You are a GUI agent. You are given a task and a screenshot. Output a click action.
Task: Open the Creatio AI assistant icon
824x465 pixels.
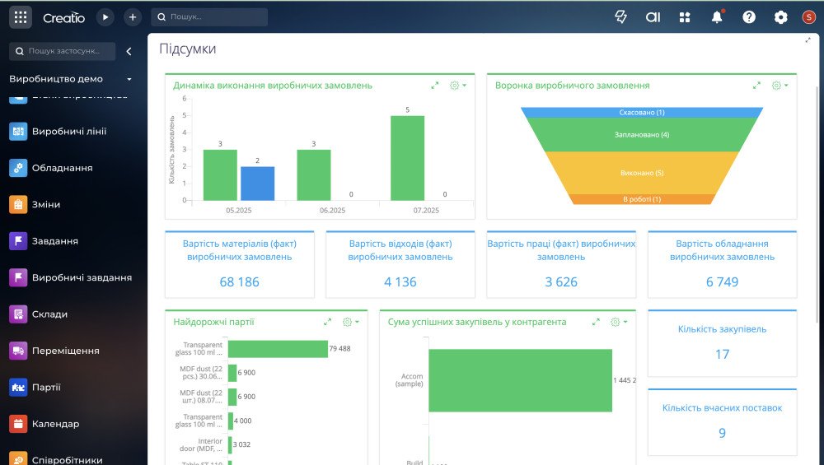pyautogui.click(x=653, y=17)
